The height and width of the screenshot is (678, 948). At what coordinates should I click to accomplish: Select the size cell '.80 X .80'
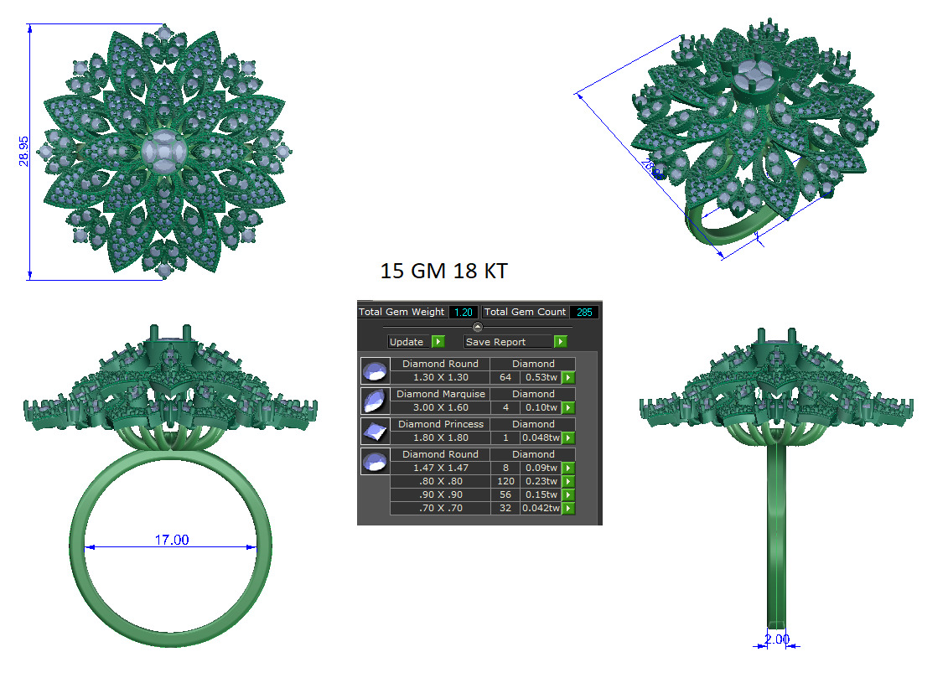(441, 481)
